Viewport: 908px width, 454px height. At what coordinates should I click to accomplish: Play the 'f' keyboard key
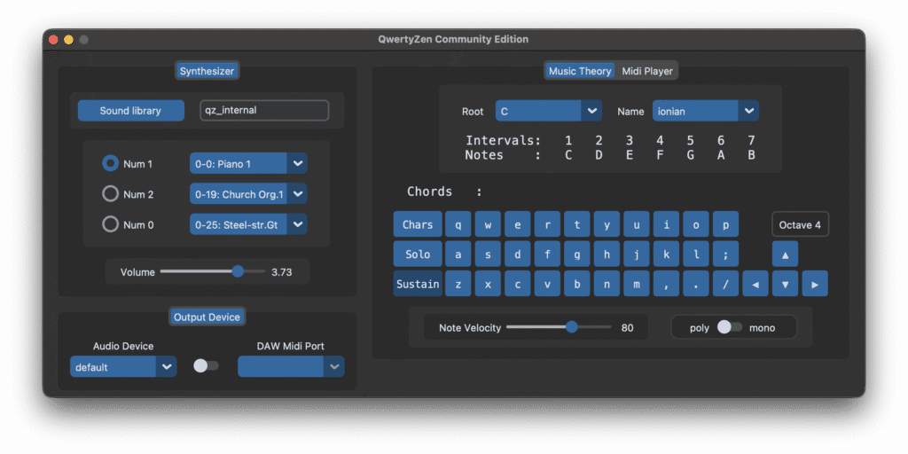[x=547, y=254]
